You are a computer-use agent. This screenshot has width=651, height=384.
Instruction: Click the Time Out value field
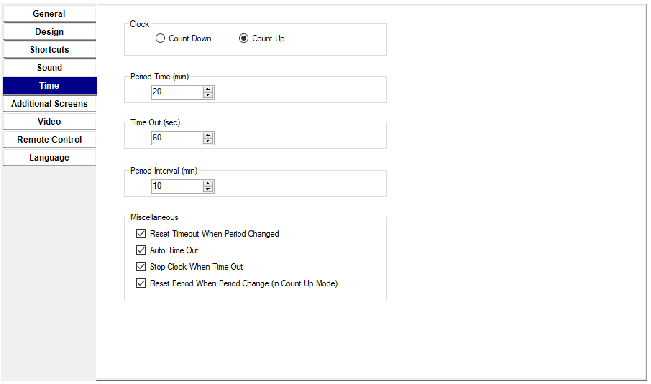click(177, 138)
